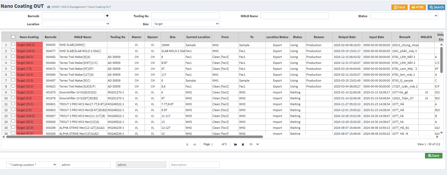The height and width of the screenshot is (175, 447).
Task: Sort by Location Status column header
Action: (x=277, y=37)
